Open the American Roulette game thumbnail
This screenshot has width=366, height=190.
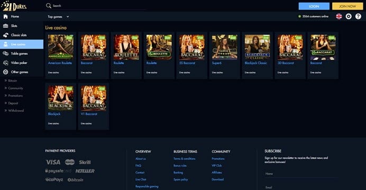61,47
